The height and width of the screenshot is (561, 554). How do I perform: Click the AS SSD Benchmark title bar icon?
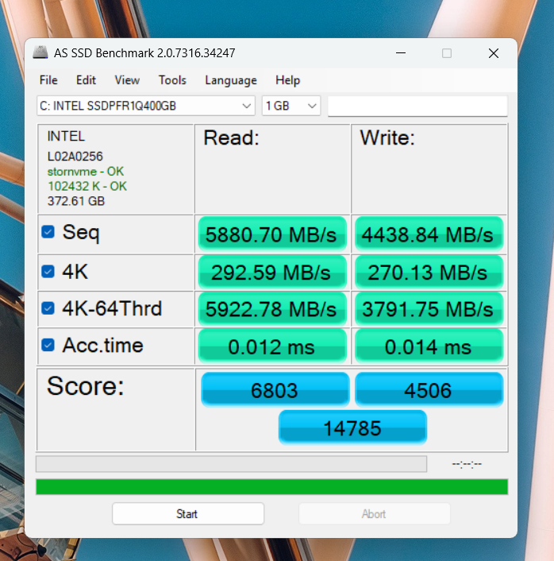pos(40,53)
